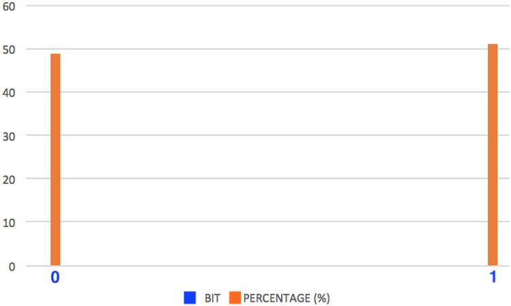Screen dimensions: 511x306
Task: Click the horizontal gridline at value 20
Action: (x=273, y=179)
